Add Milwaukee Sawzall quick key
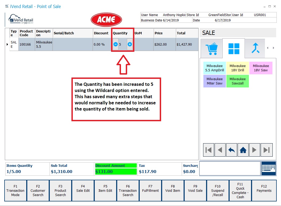The width and height of the screenshot is (281, 206). click(x=238, y=81)
